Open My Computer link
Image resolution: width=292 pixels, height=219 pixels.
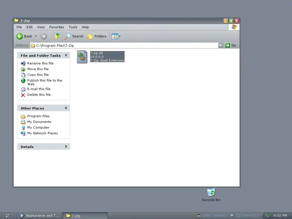(x=38, y=127)
